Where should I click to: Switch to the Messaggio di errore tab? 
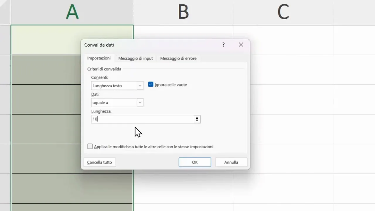click(178, 58)
